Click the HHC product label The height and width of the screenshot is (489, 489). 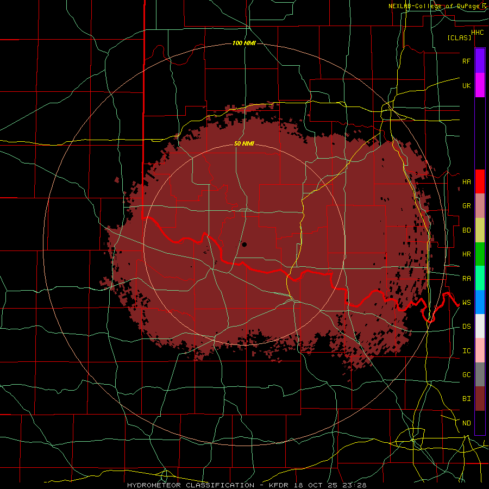coord(477,33)
